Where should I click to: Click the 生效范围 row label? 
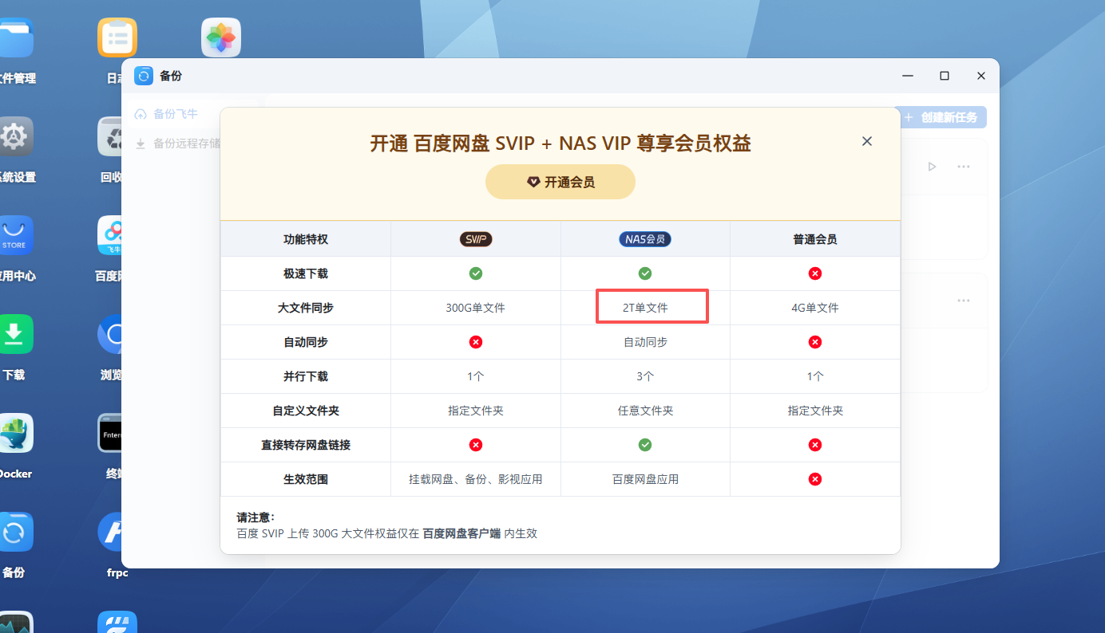[306, 479]
